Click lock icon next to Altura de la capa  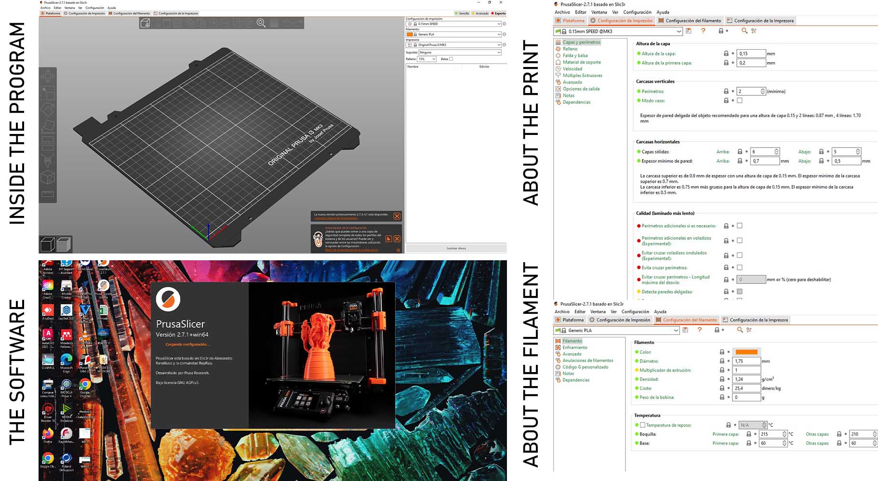(726, 53)
